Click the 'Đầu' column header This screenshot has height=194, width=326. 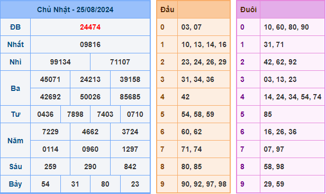tap(167, 10)
